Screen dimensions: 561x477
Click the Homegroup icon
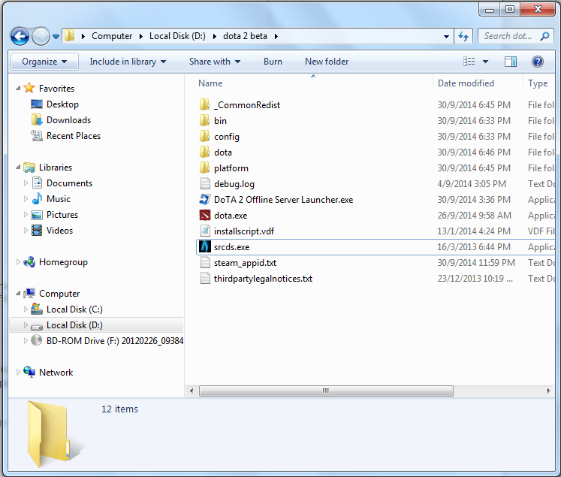[x=29, y=262]
